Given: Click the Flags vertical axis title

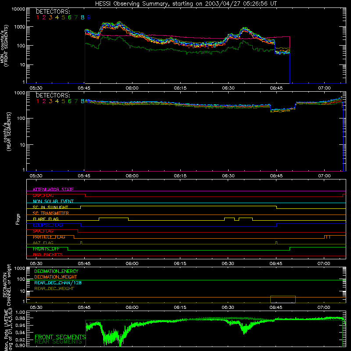Looking at the screenshot, I should 18,219.
